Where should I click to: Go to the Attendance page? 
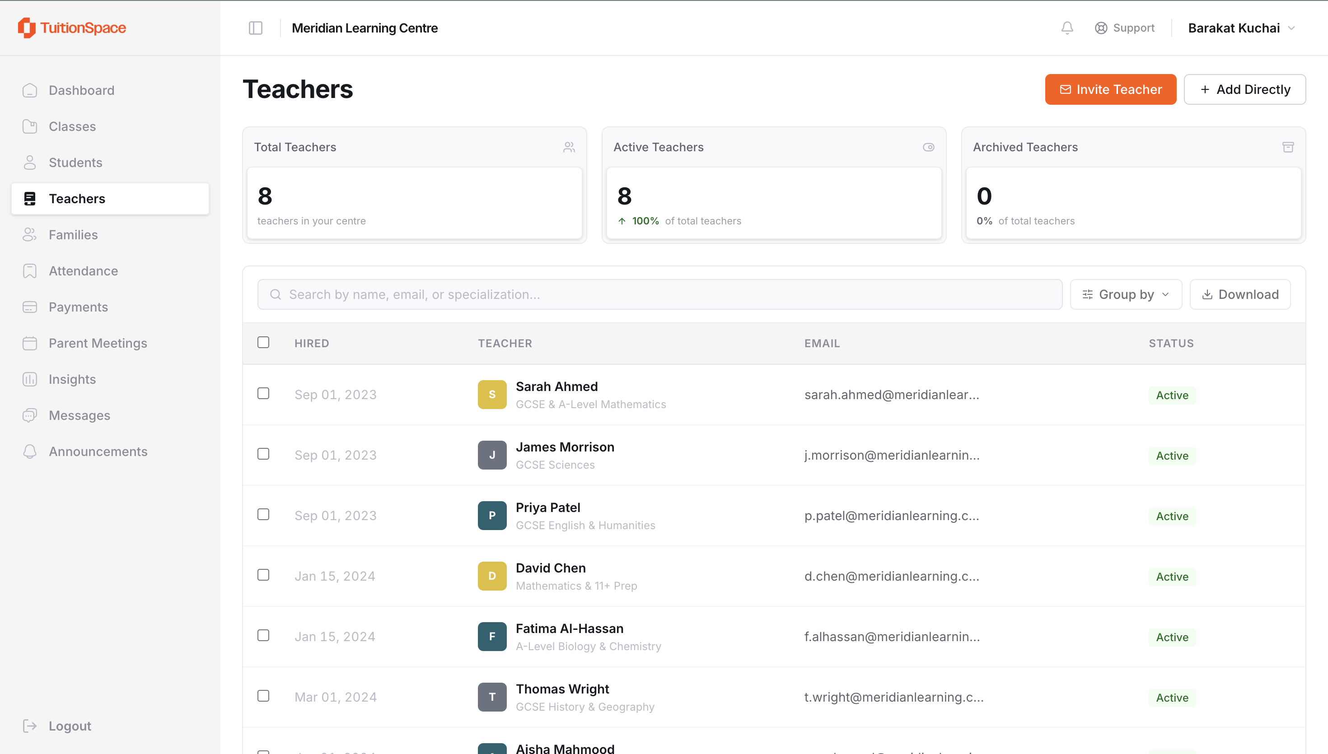tap(110, 271)
